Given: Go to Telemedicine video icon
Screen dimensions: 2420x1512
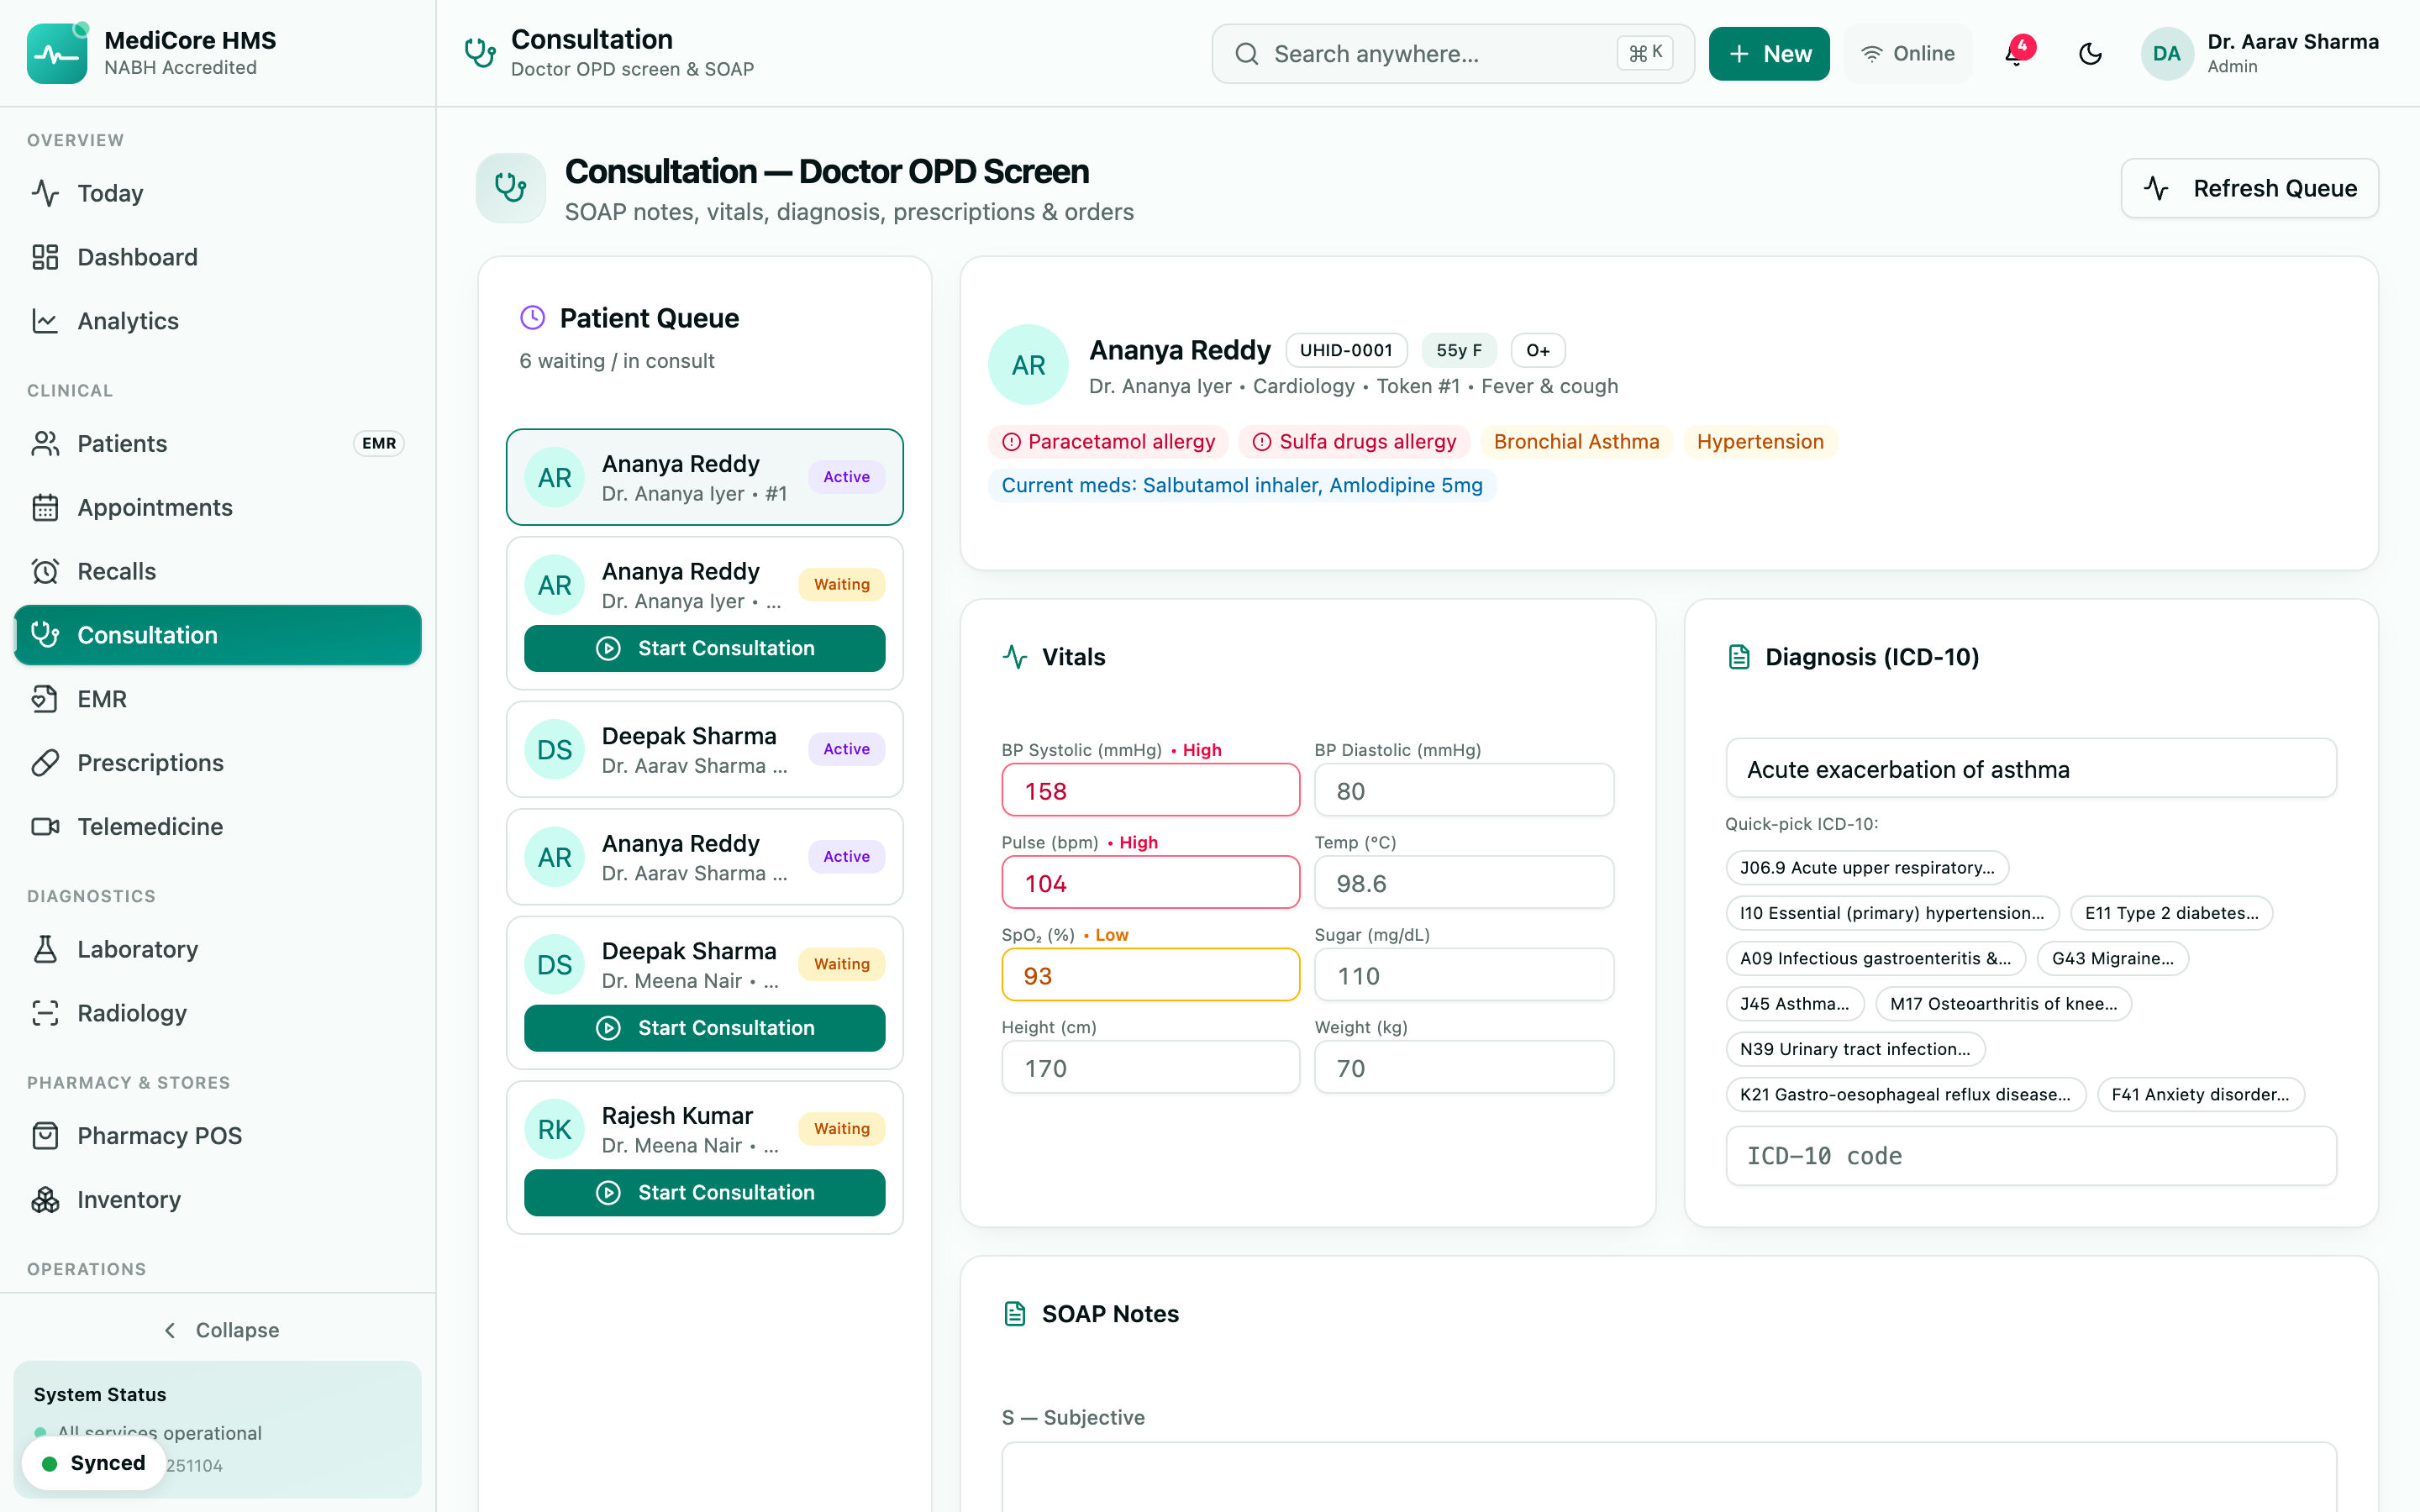Looking at the screenshot, I should coord(45,826).
